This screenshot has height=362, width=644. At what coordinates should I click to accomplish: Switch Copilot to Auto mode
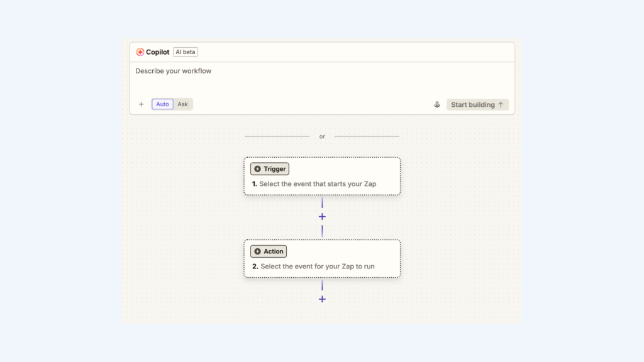tap(162, 104)
